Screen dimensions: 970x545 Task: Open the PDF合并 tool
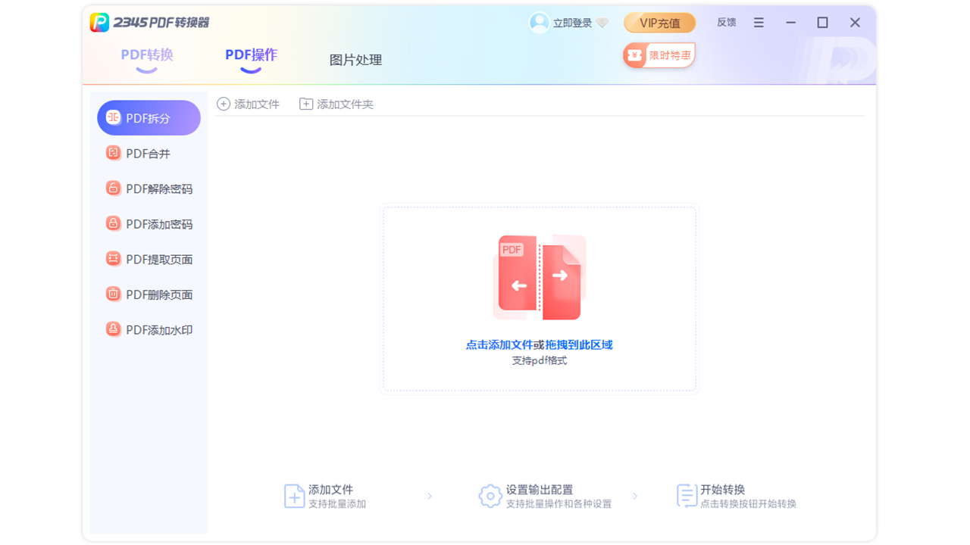(x=149, y=153)
